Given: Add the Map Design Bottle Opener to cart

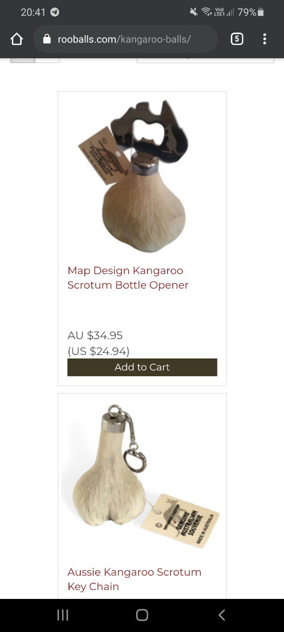Looking at the screenshot, I should click(142, 367).
